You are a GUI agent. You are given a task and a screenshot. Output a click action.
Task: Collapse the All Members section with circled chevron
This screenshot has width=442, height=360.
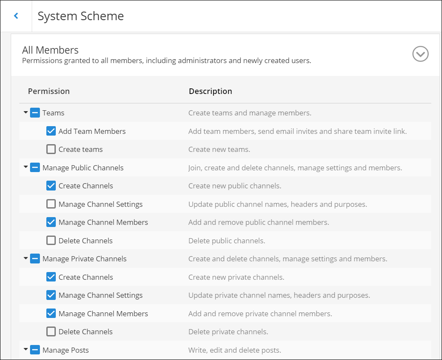[x=420, y=54]
